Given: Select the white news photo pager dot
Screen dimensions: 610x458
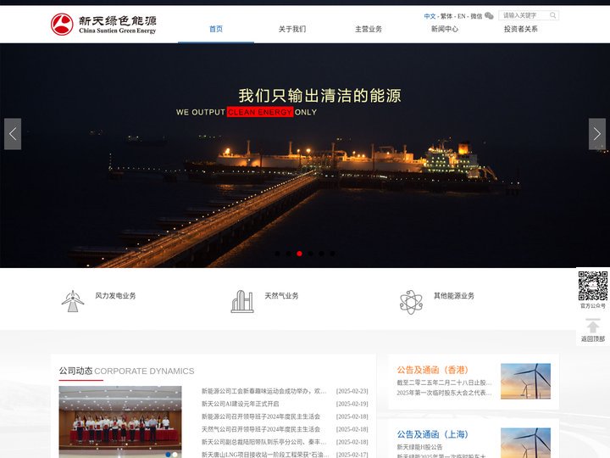Looking at the screenshot, I should [175, 455].
